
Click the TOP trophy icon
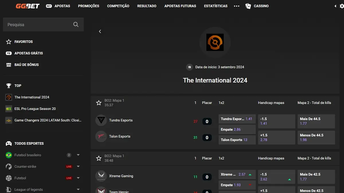click(9, 85)
